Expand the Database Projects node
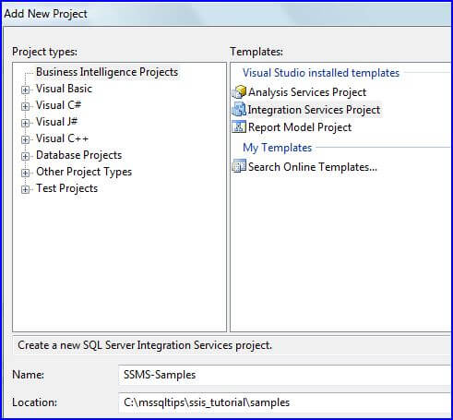This screenshot has width=453, height=420. point(25,156)
